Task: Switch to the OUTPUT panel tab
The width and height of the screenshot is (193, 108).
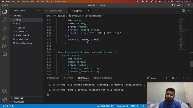Action: click(68, 78)
